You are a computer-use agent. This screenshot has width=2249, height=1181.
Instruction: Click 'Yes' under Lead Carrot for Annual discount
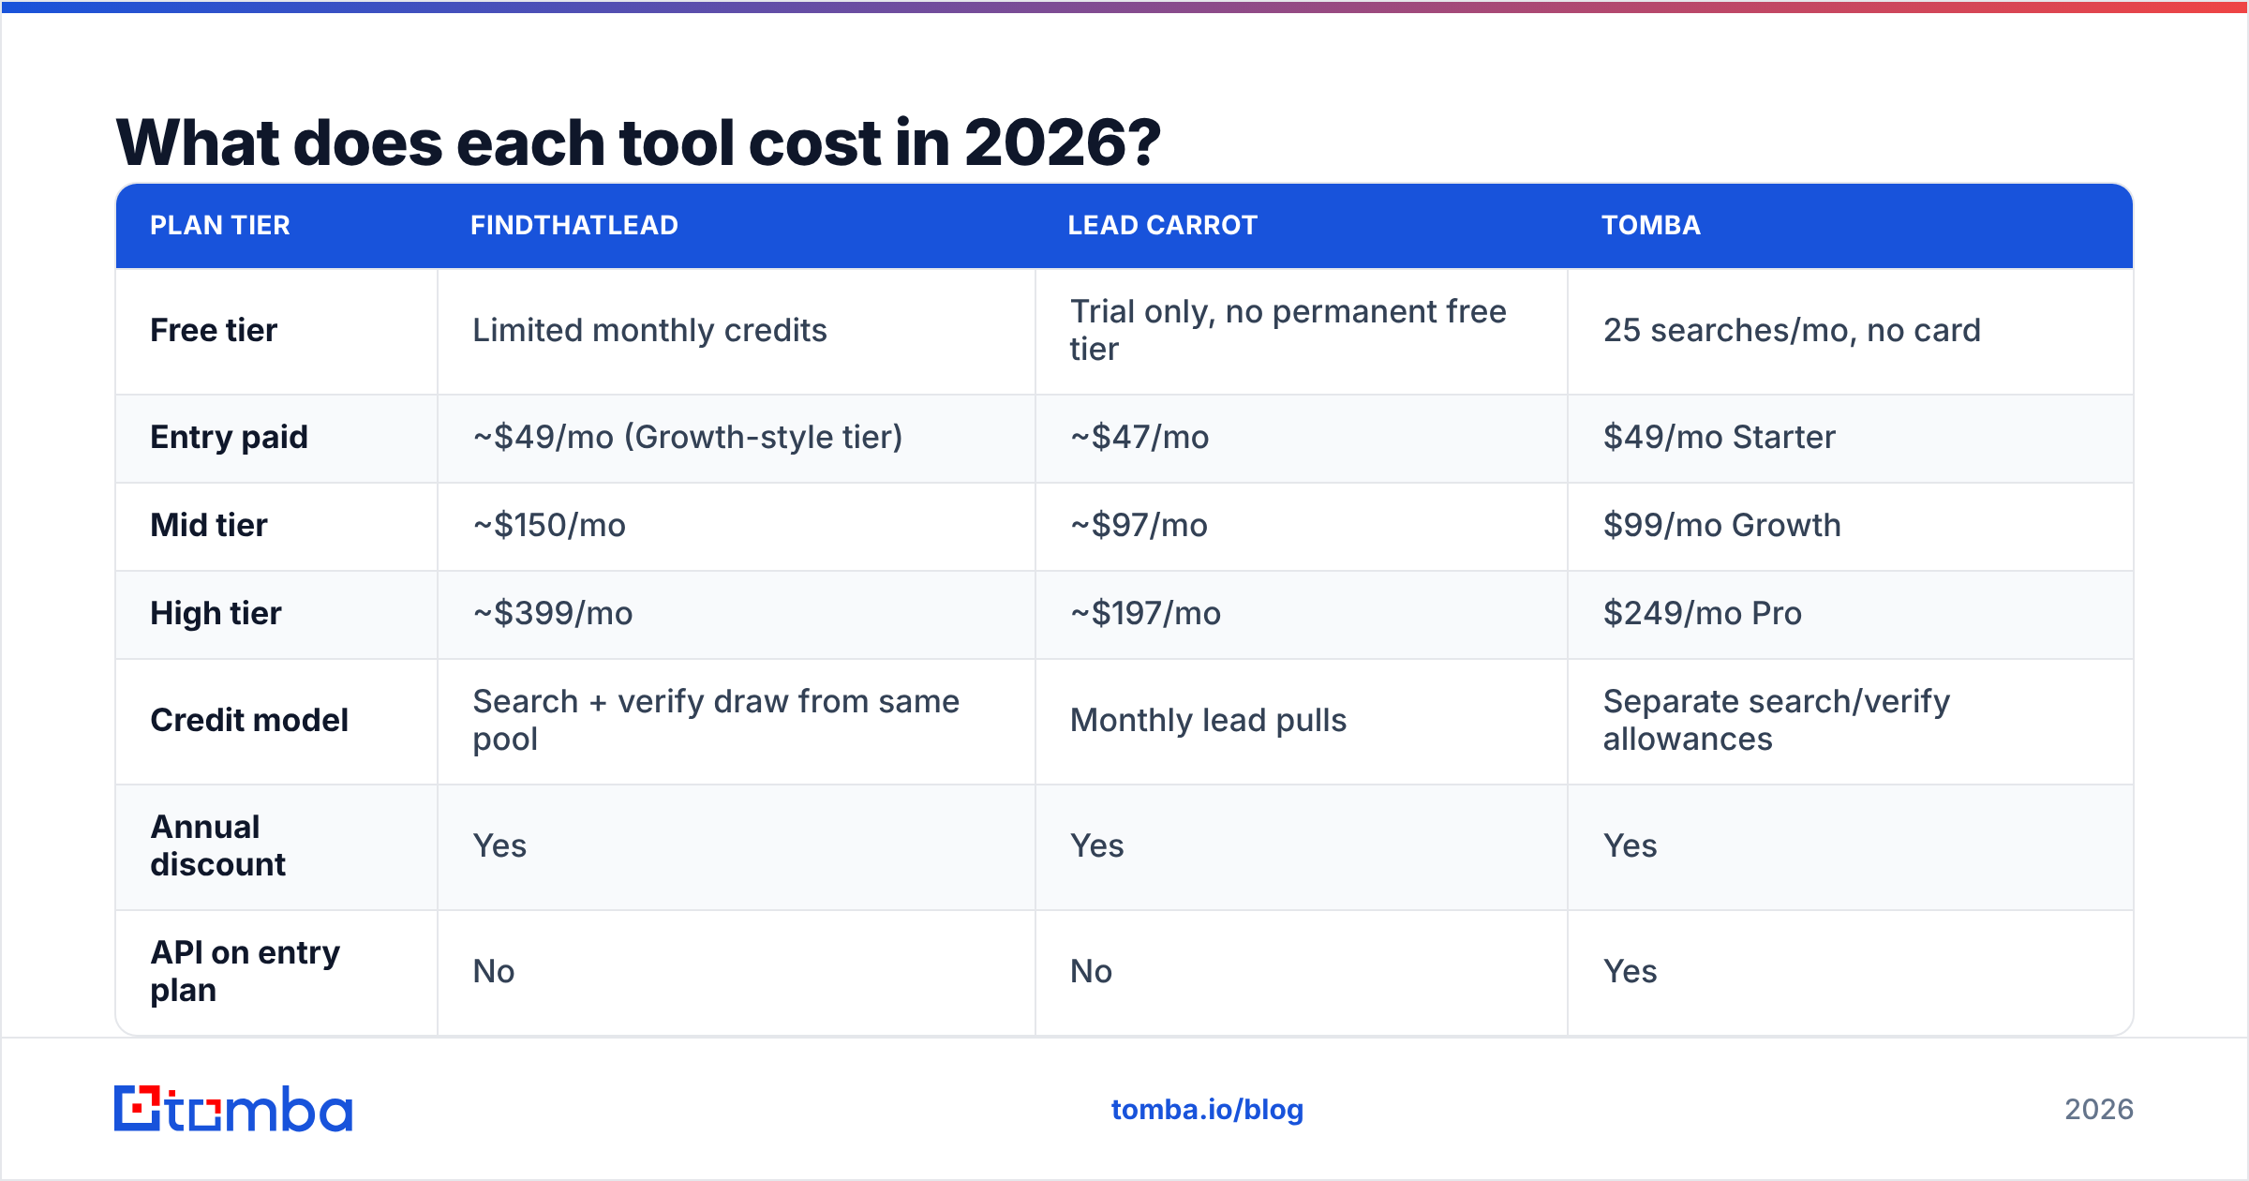coord(1096,845)
